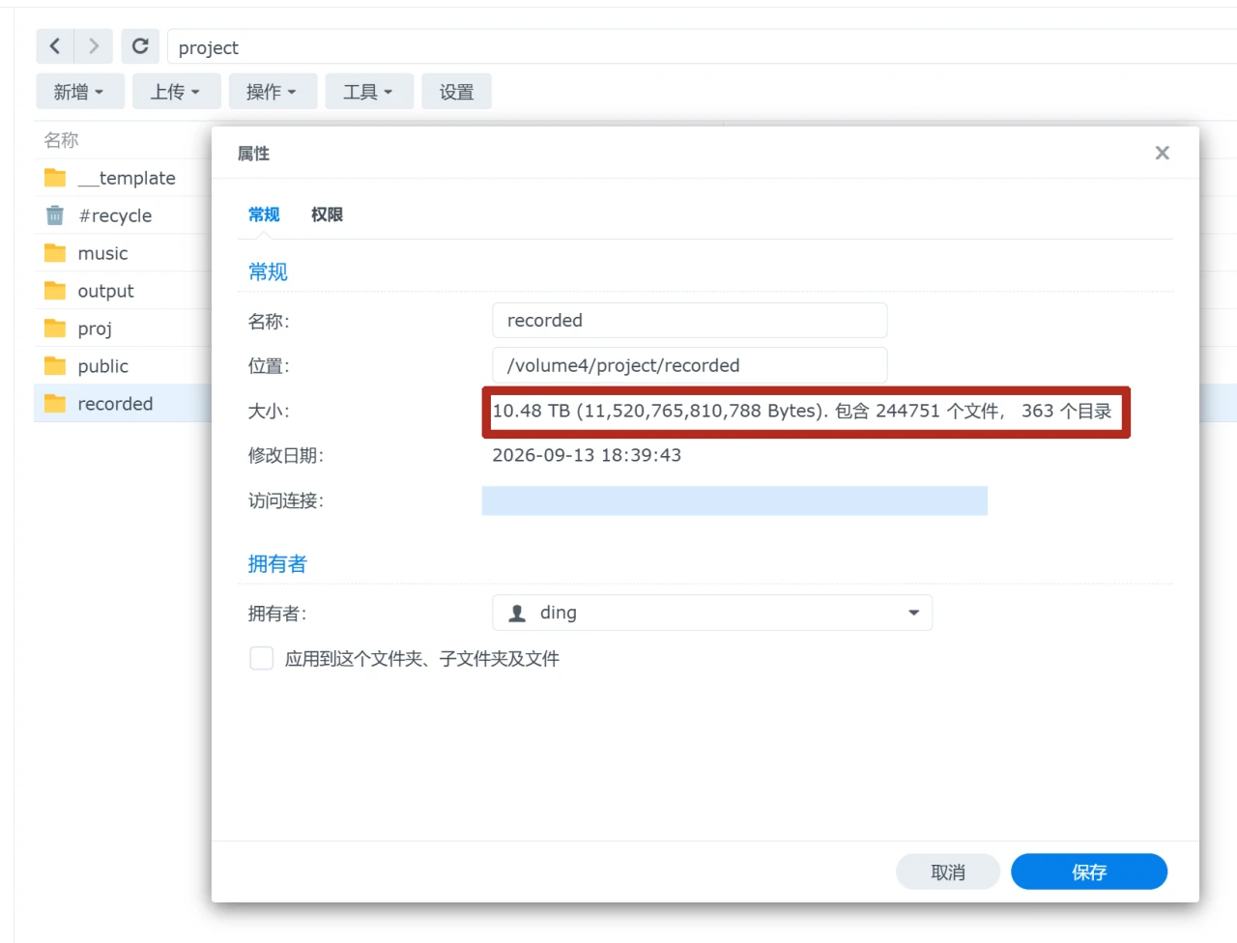
Task: Click the __template folder icon
Action: [x=55, y=178]
